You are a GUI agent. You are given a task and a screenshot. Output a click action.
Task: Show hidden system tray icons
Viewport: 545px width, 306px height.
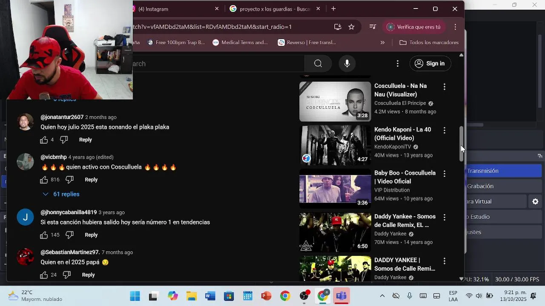point(382,296)
